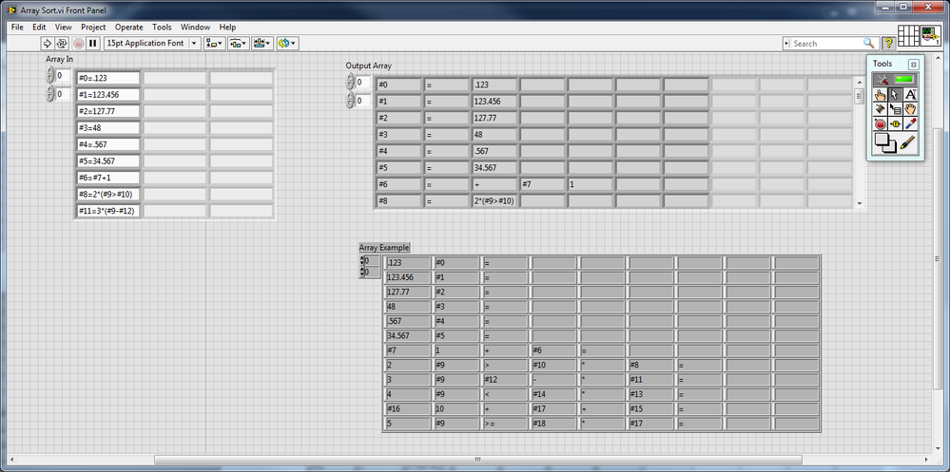Click the Output Array scroll down arrow

pyautogui.click(x=859, y=204)
